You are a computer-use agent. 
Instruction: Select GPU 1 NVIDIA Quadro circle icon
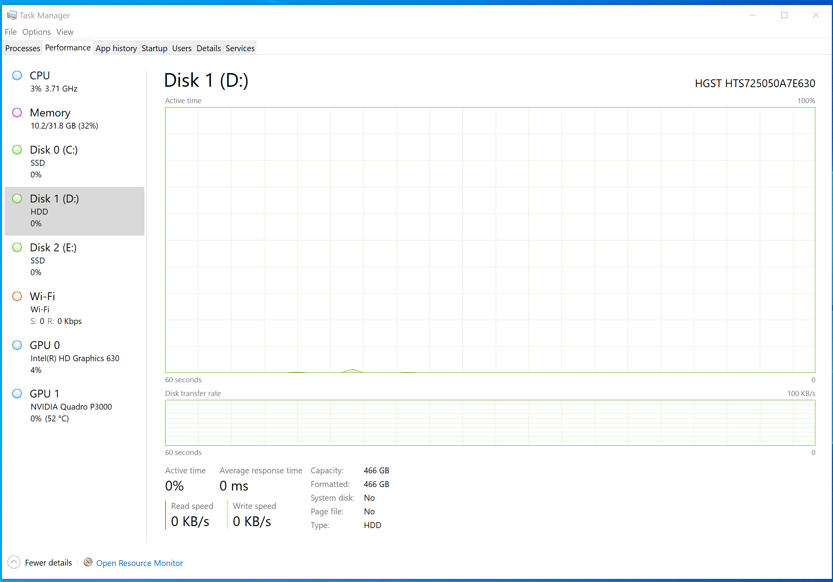point(17,394)
